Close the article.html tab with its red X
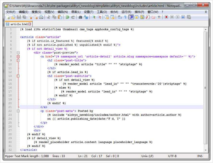Screen dimensions: 213x163 [29, 24]
